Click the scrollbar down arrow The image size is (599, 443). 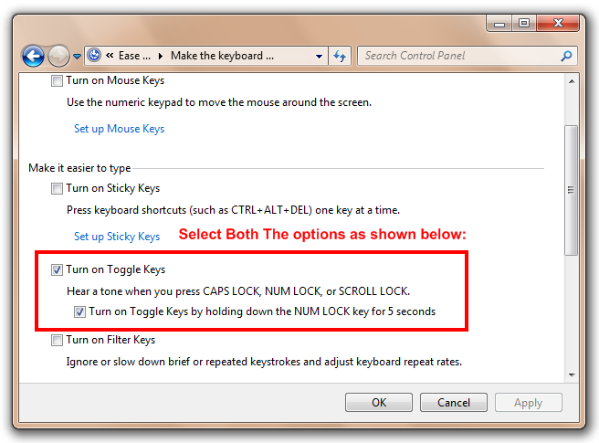572,374
